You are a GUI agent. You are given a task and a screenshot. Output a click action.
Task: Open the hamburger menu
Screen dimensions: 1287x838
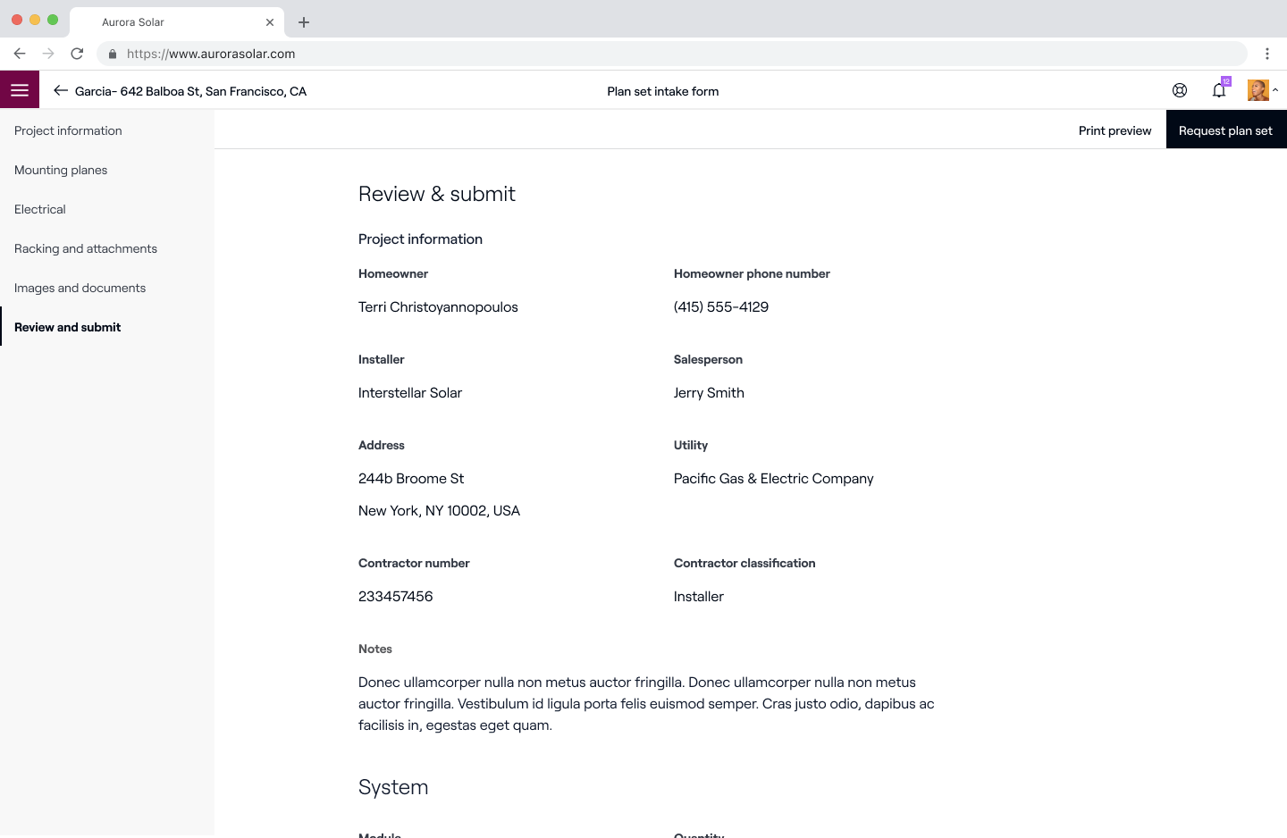(x=20, y=90)
